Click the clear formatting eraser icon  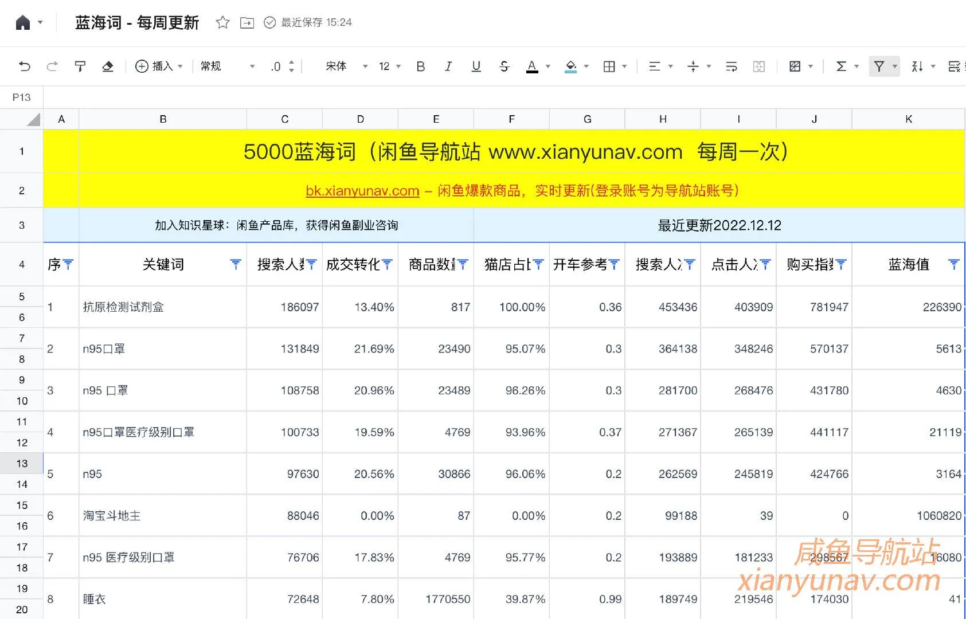pyautogui.click(x=108, y=66)
